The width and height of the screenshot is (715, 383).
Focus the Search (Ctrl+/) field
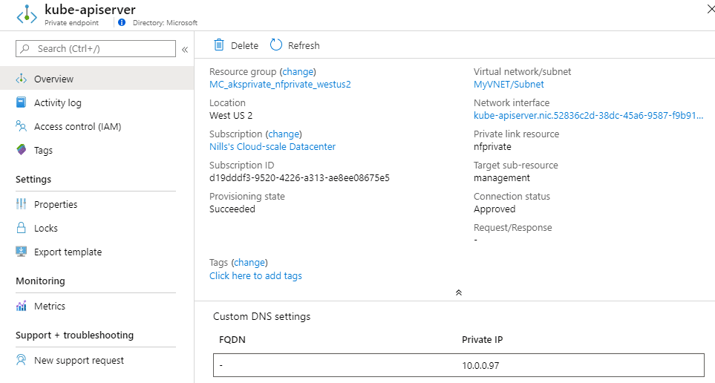point(96,49)
